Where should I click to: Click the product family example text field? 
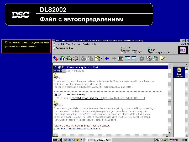click(x=124, y=98)
